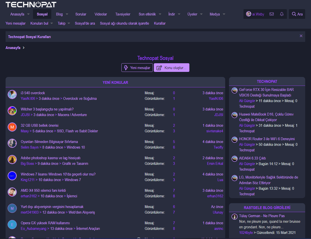Open Opera GX yüksek RAM kullanımı thread

[x=45, y=223]
